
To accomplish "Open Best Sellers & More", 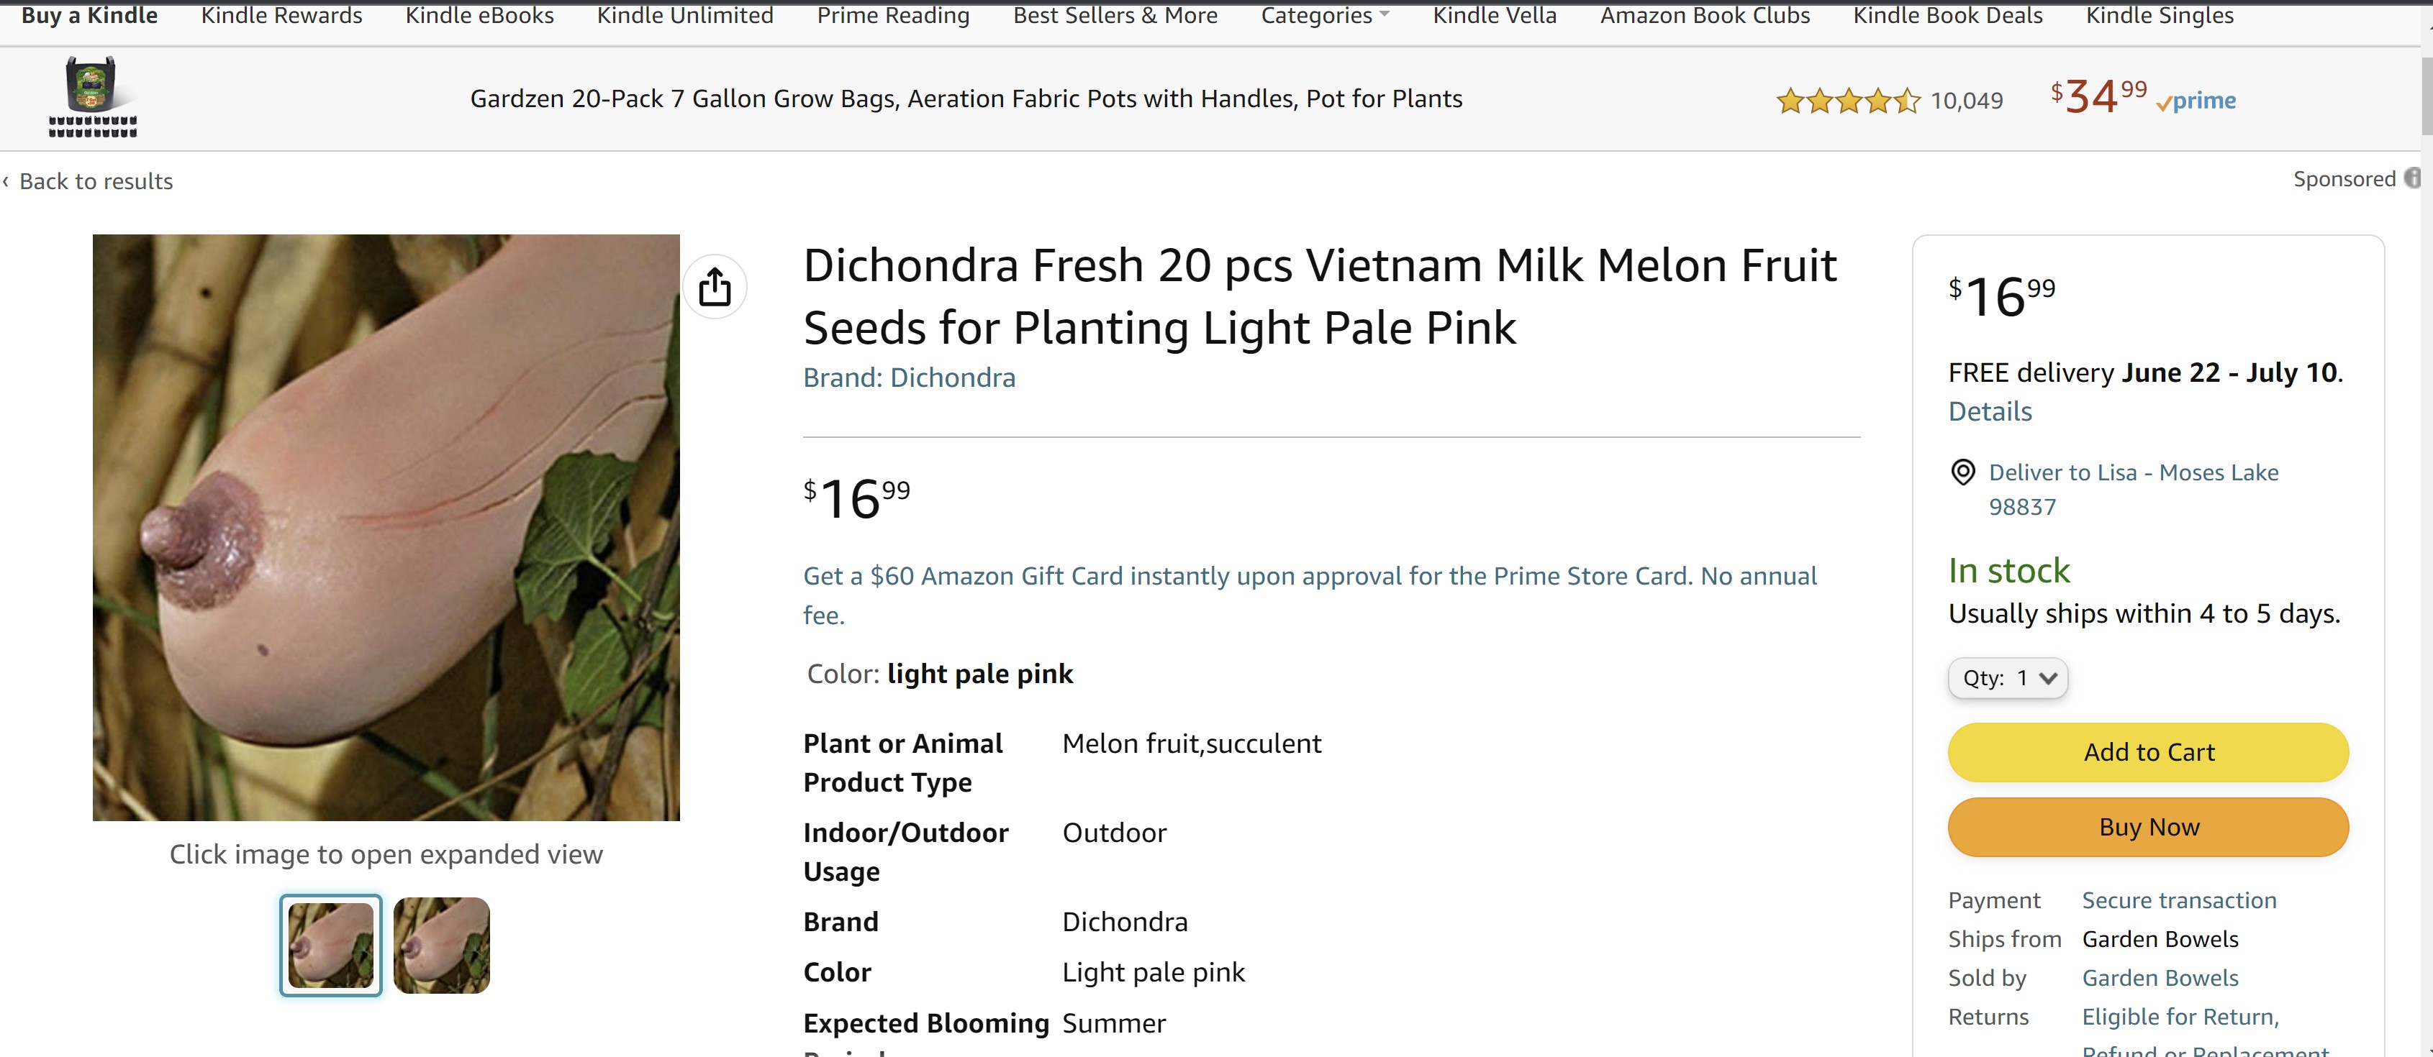I will click(1115, 15).
